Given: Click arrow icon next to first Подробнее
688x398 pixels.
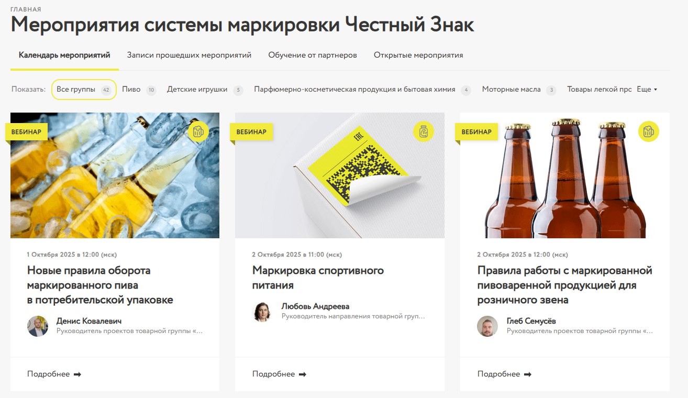Looking at the screenshot, I should point(77,374).
